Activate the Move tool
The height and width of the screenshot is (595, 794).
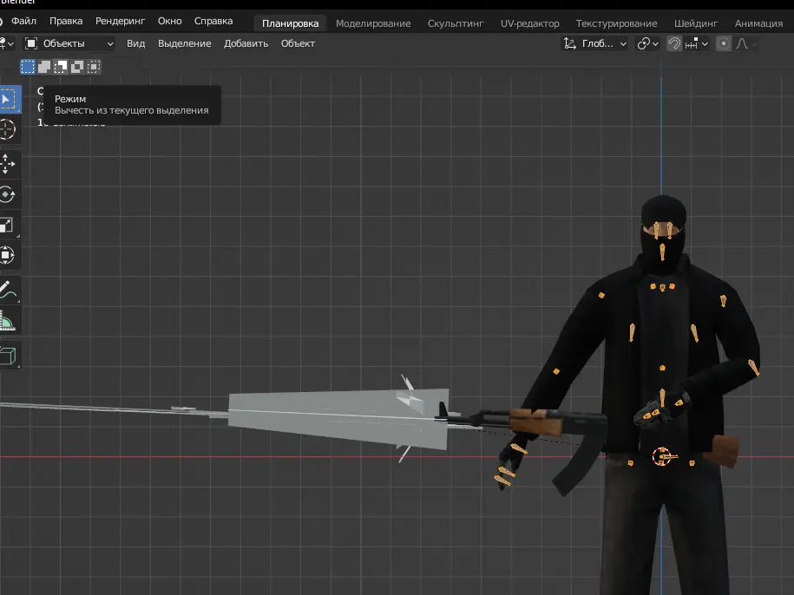(x=8, y=163)
